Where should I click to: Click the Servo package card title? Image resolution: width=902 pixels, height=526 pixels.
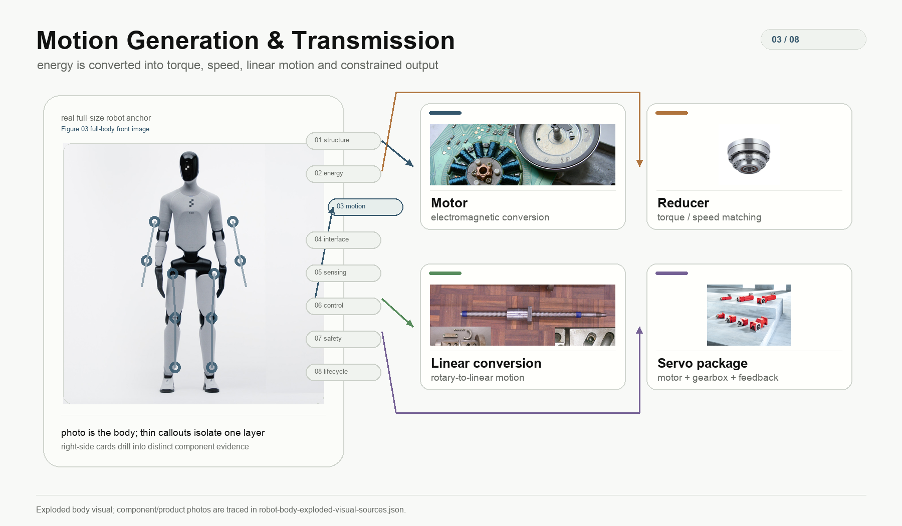(702, 363)
